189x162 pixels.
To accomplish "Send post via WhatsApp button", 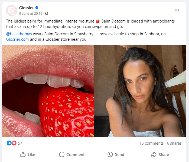I will pyautogui.click(x=116, y=154).
